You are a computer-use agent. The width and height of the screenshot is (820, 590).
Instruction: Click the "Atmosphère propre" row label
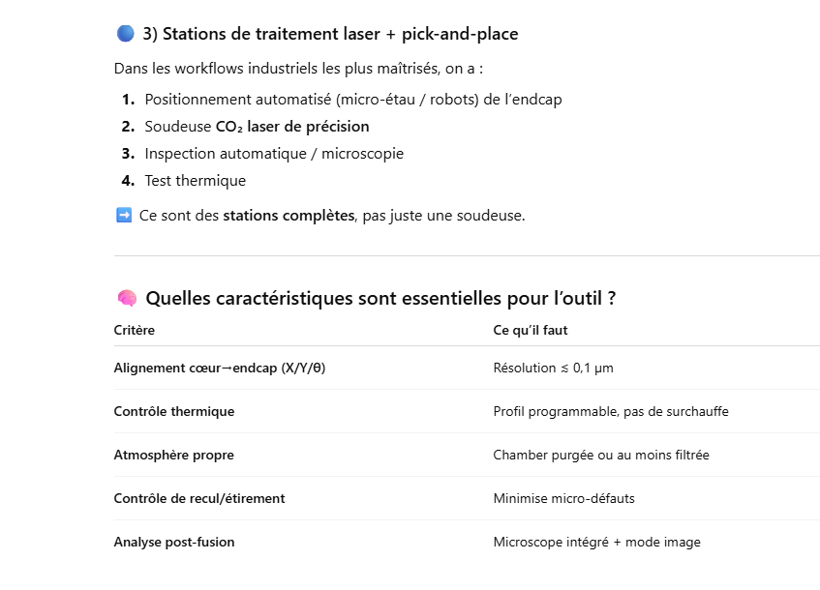click(x=173, y=455)
